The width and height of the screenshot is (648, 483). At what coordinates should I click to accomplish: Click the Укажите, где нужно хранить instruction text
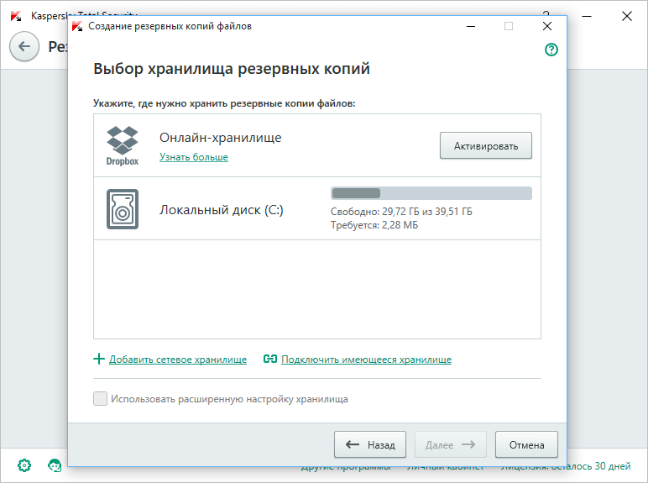tap(224, 103)
